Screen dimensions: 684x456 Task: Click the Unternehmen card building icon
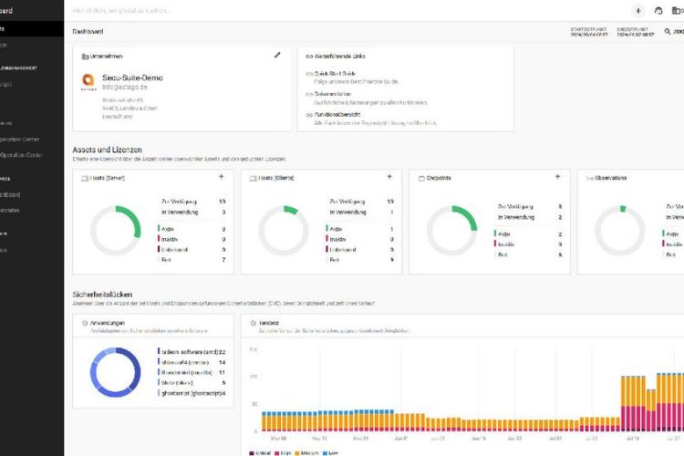click(x=85, y=57)
